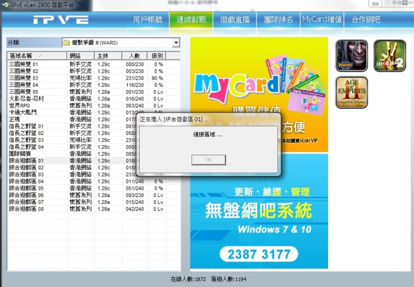This screenshot has width=414, height=287.
Task: Select the 綜合遊戲區 04 room row
Action: (94, 182)
